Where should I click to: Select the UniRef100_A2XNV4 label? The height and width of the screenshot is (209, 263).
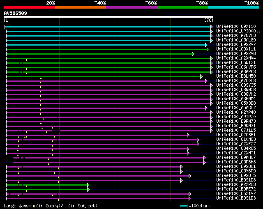pyautogui.click(x=236, y=58)
